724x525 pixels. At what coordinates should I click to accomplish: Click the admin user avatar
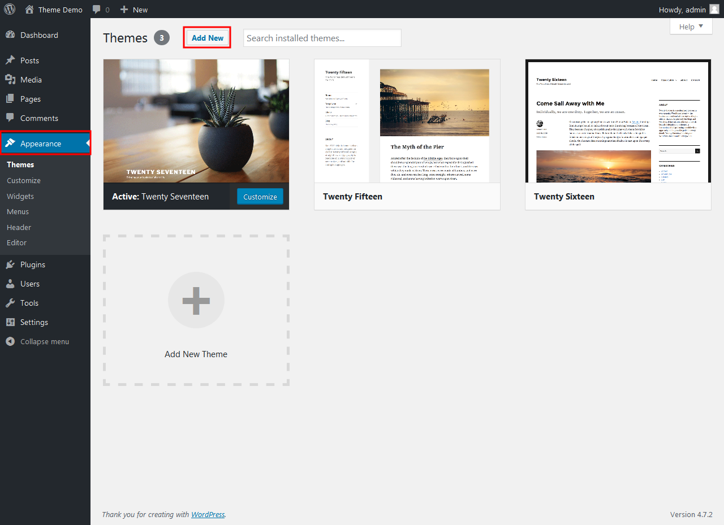tap(714, 10)
